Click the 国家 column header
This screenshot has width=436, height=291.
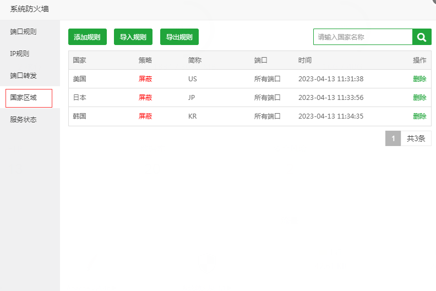click(79, 60)
